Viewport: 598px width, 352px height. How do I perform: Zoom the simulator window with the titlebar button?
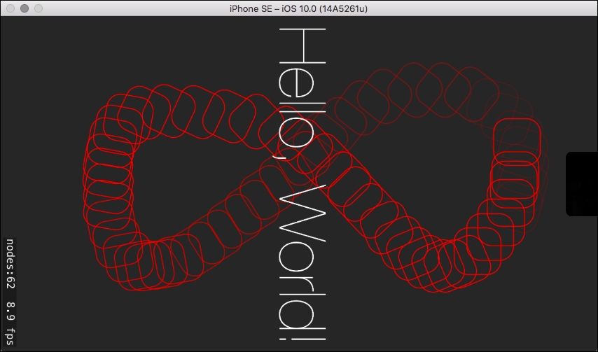(x=39, y=8)
